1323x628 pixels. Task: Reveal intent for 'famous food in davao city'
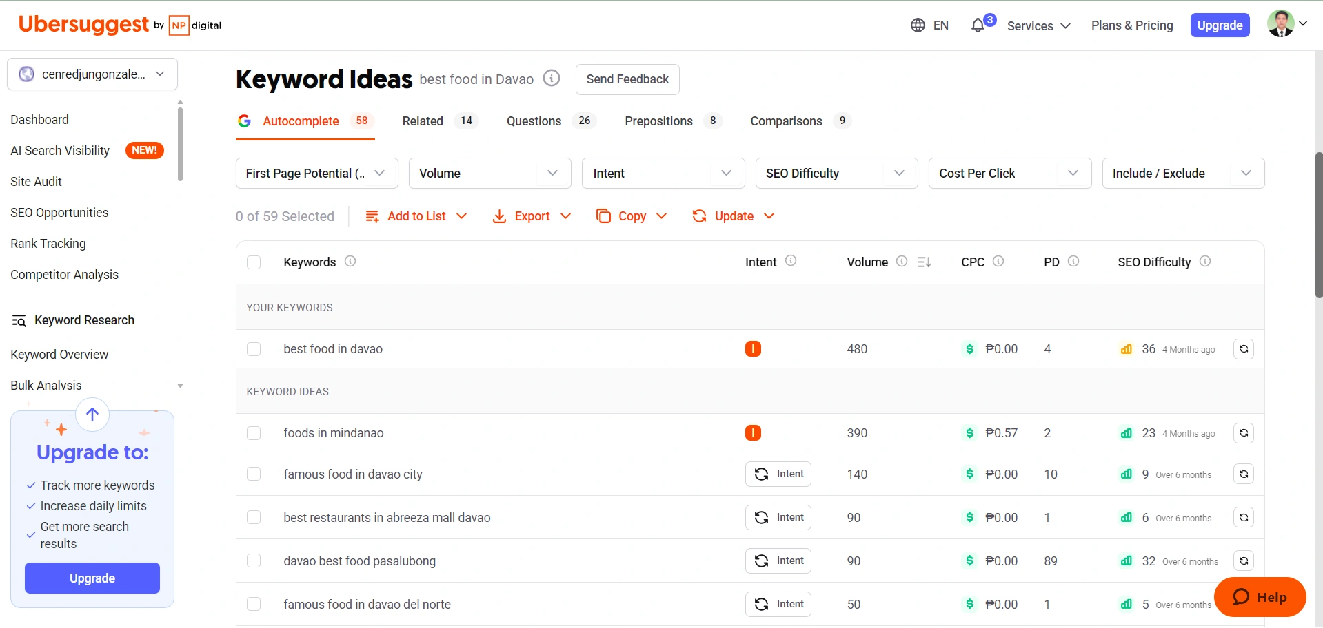[778, 474]
